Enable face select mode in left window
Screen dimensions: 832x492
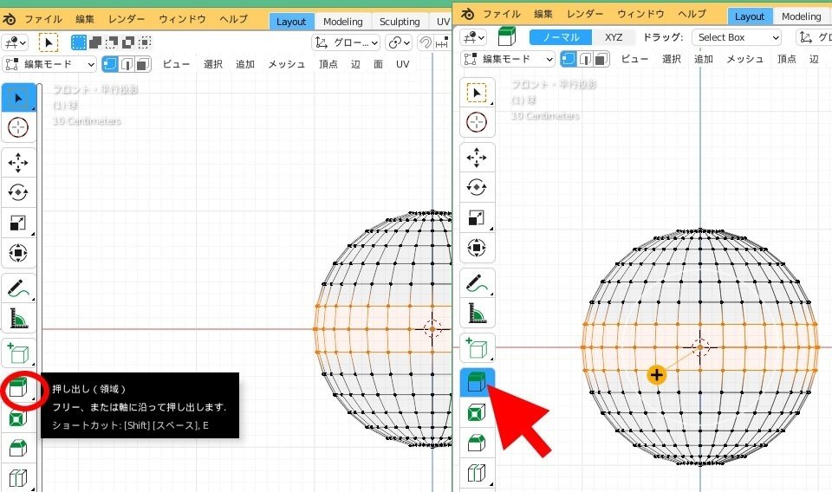pyautogui.click(x=143, y=64)
